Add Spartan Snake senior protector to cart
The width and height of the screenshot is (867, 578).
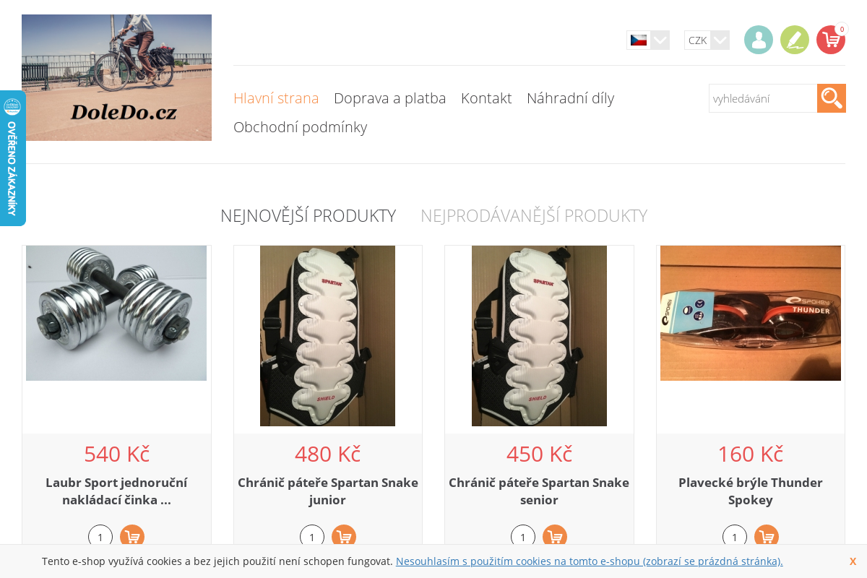click(x=555, y=537)
